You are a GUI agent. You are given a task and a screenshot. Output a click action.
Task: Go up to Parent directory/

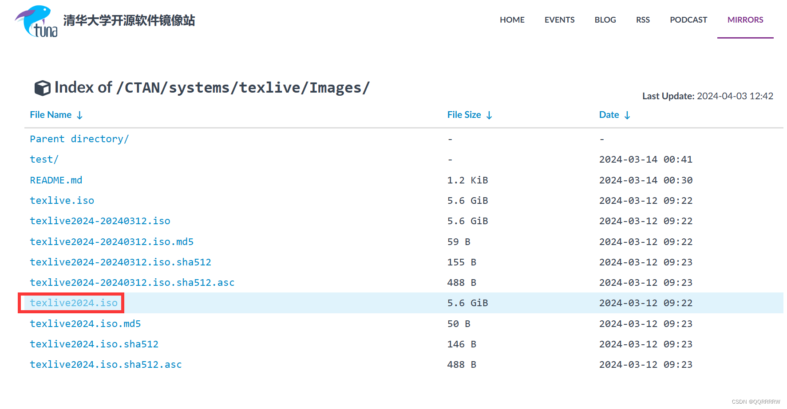click(79, 139)
